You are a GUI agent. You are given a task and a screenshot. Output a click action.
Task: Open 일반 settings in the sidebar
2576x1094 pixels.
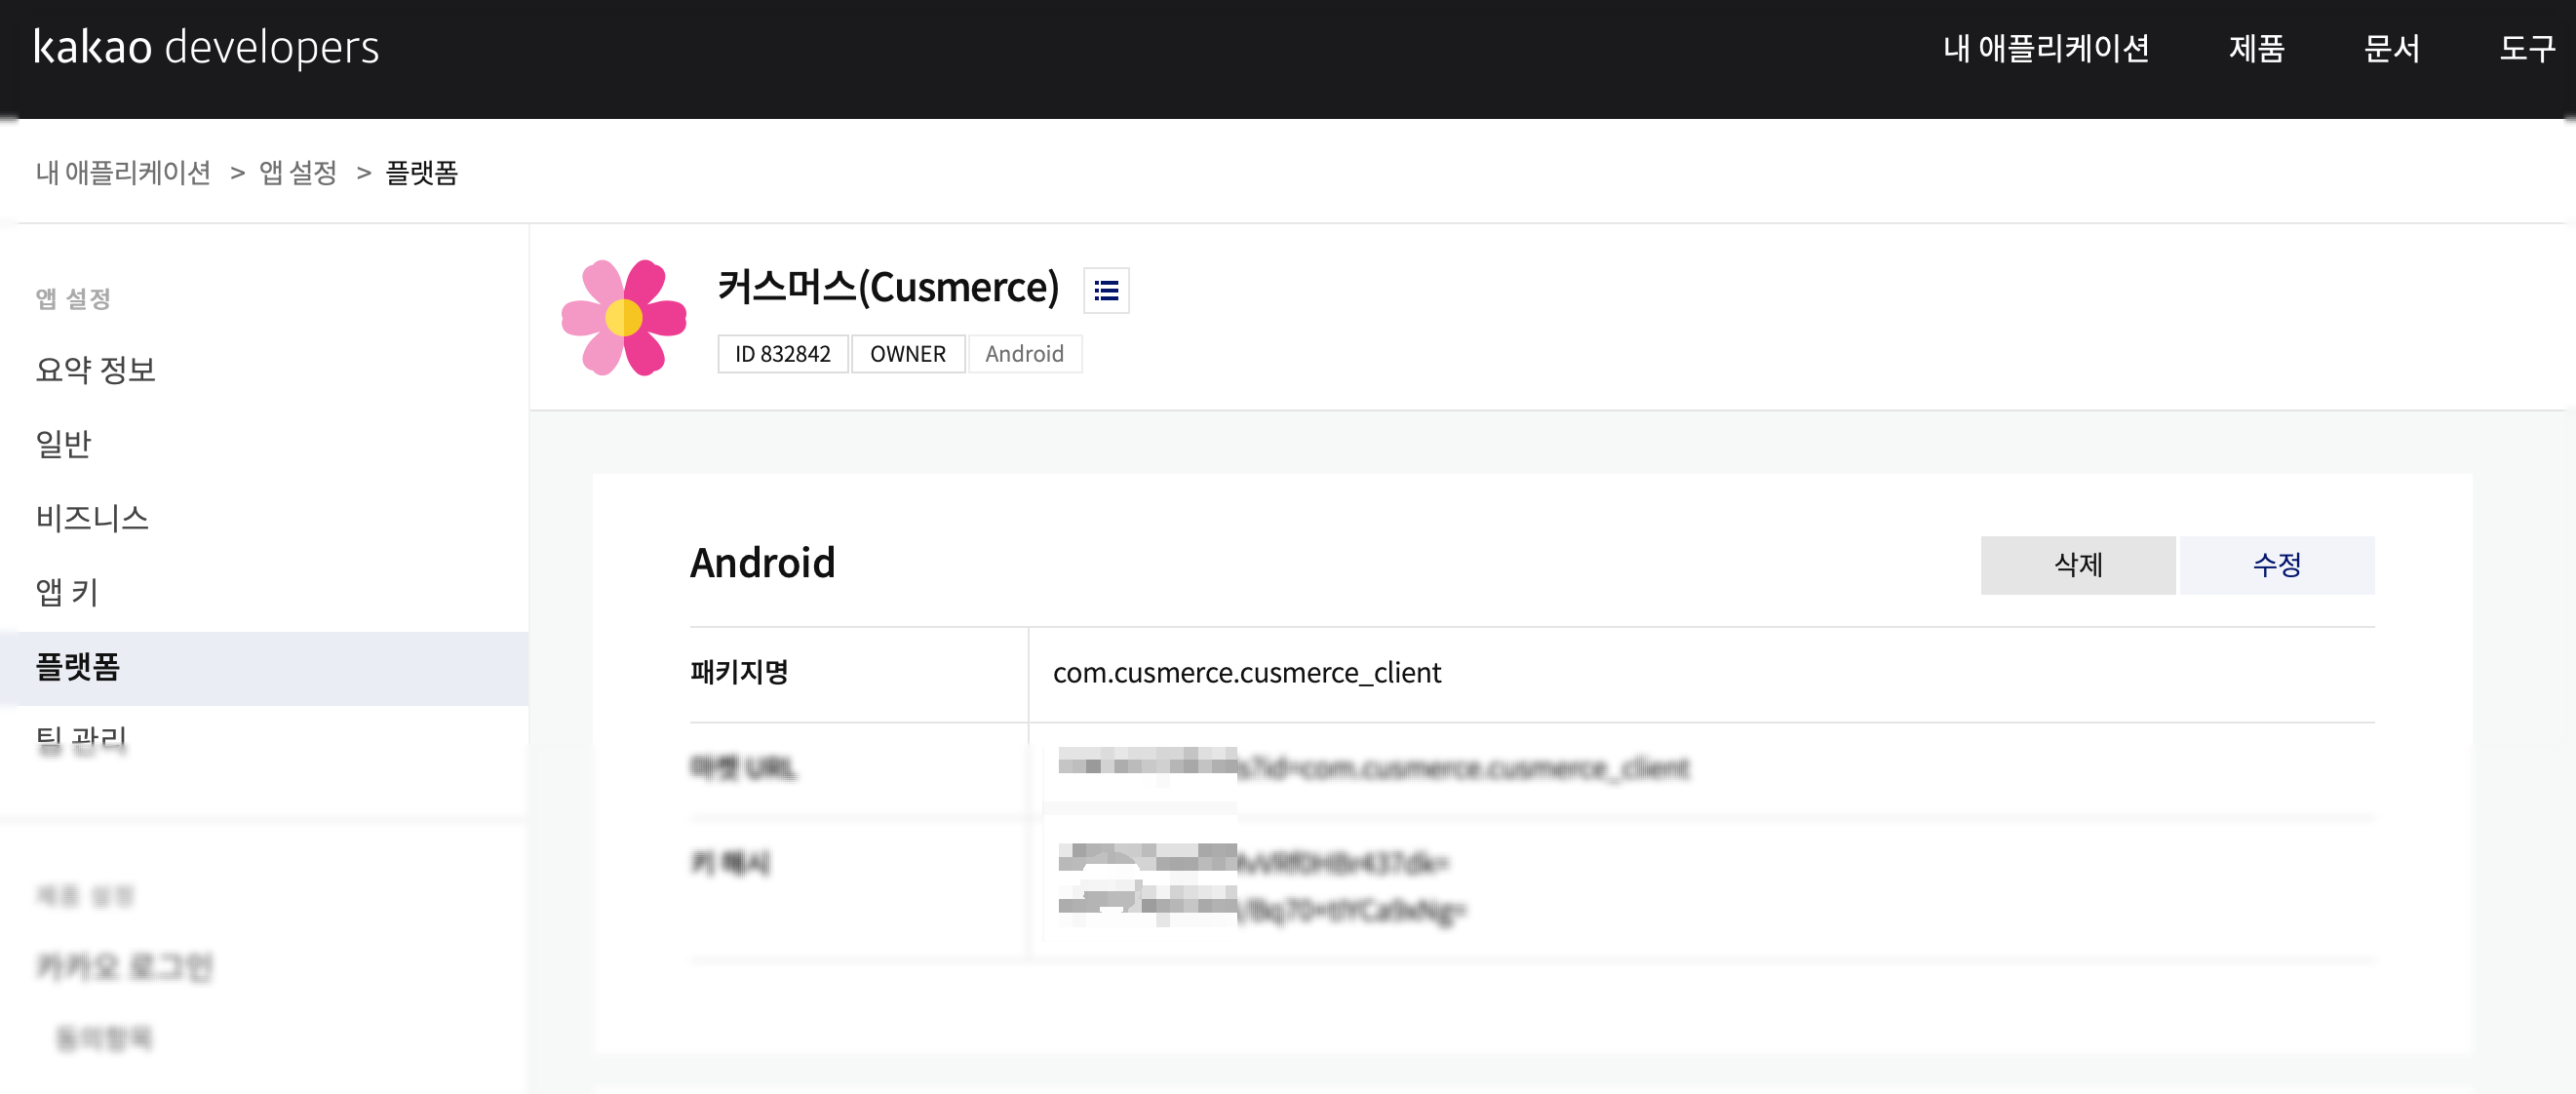63,443
